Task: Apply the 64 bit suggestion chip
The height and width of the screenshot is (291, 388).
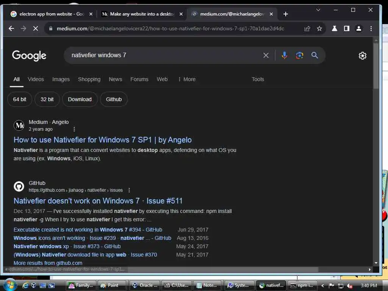Action: [20, 99]
